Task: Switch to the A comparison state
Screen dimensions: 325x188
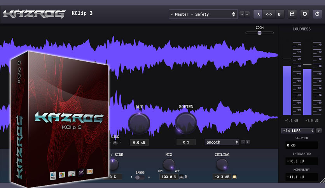Action: pyautogui.click(x=258, y=14)
